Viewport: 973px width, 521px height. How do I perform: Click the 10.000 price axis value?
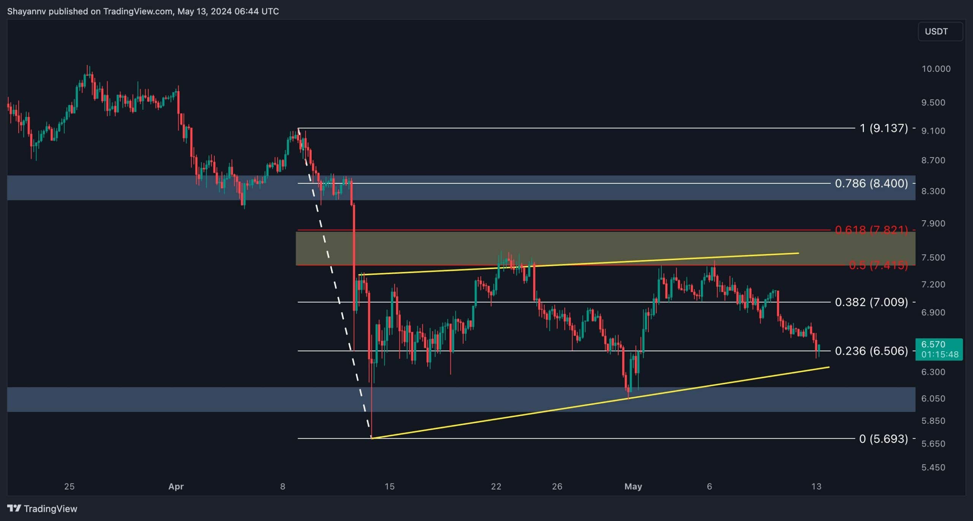936,69
